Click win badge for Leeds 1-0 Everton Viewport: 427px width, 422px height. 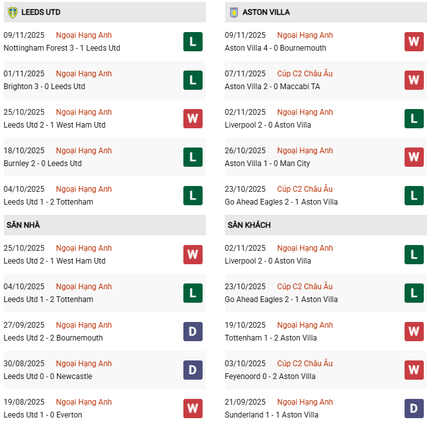coord(192,409)
